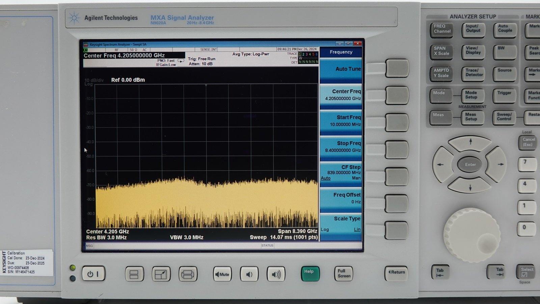Click the Center Freq 4.205000000 GHz readout
Viewport: 540px width, 304px height.
tap(124, 55)
